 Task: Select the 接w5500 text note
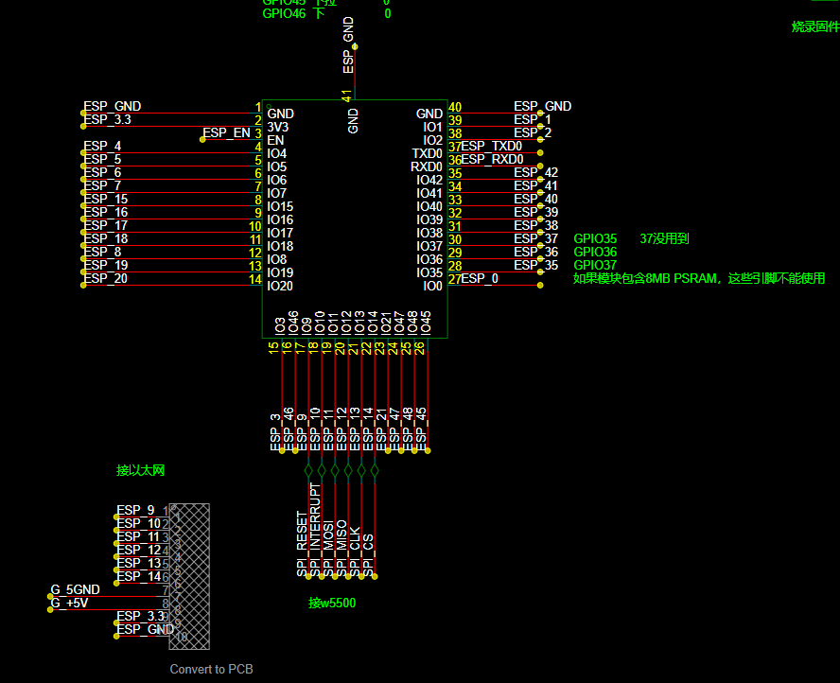(x=332, y=604)
